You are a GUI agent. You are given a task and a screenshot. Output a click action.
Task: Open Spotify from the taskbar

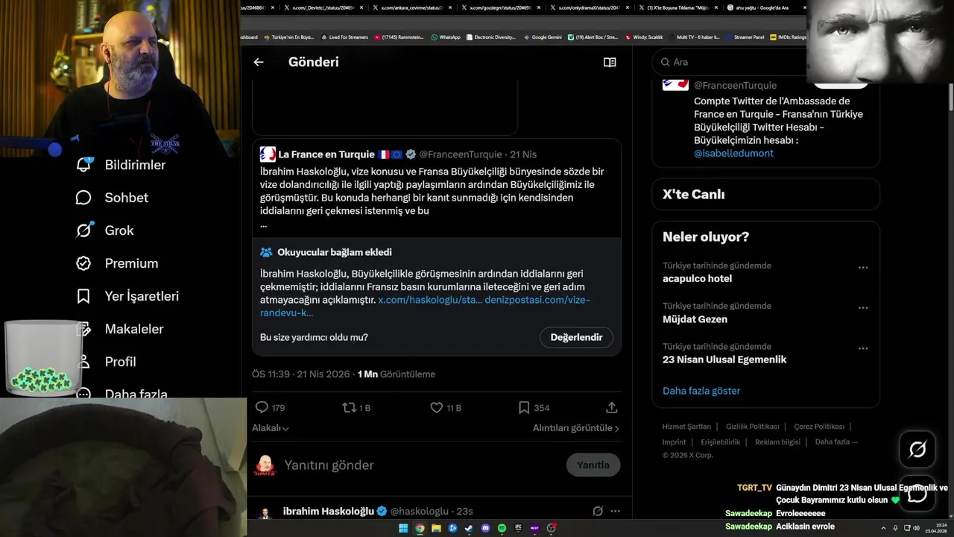tap(502, 528)
